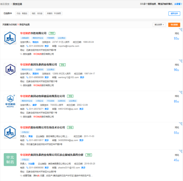Open company 石家庄藁城先泰西分部
The image size is (183, 181).
point(52,155)
